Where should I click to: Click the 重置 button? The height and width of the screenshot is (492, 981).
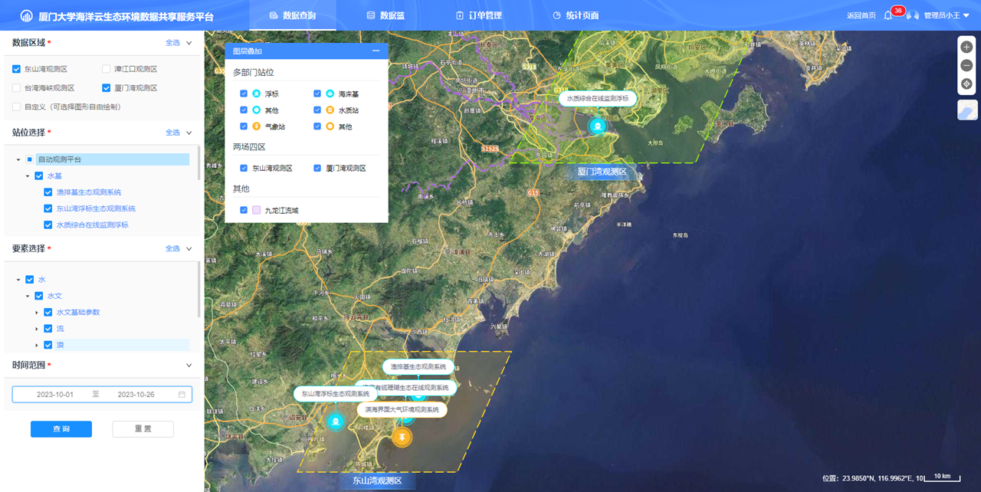tap(143, 429)
